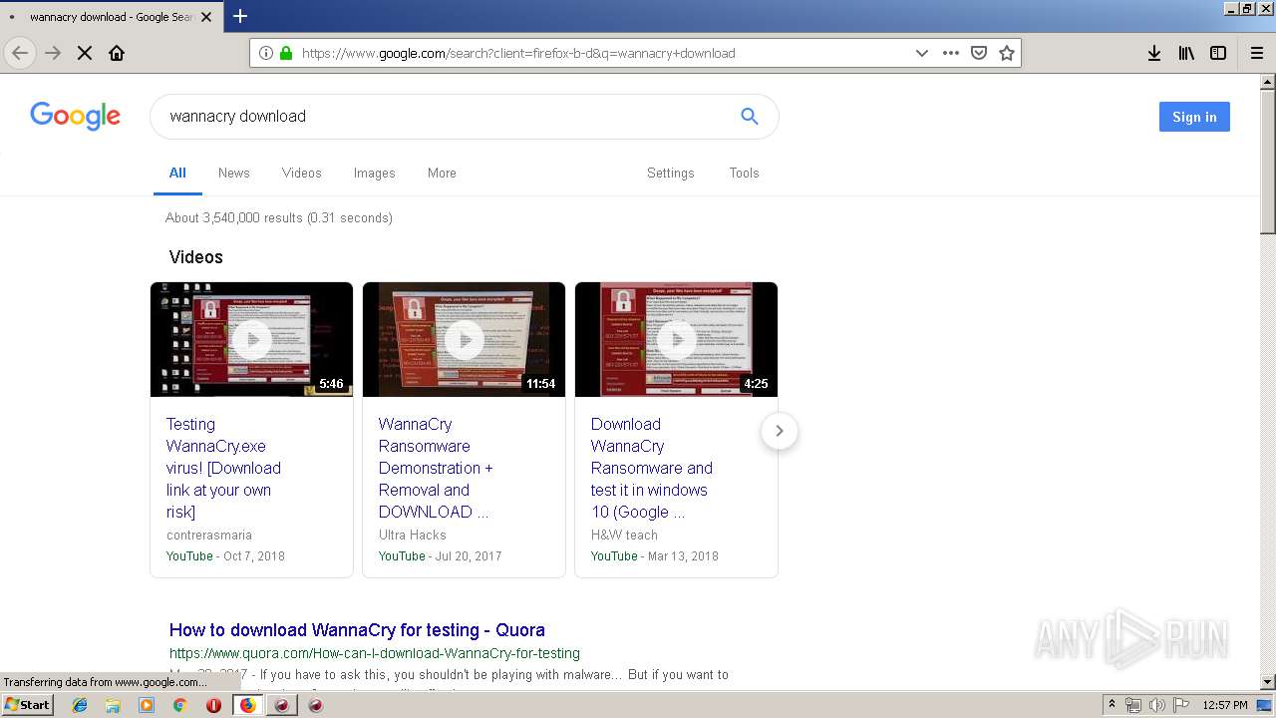
Task: Bookmark this page with the star
Action: pyautogui.click(x=1007, y=53)
